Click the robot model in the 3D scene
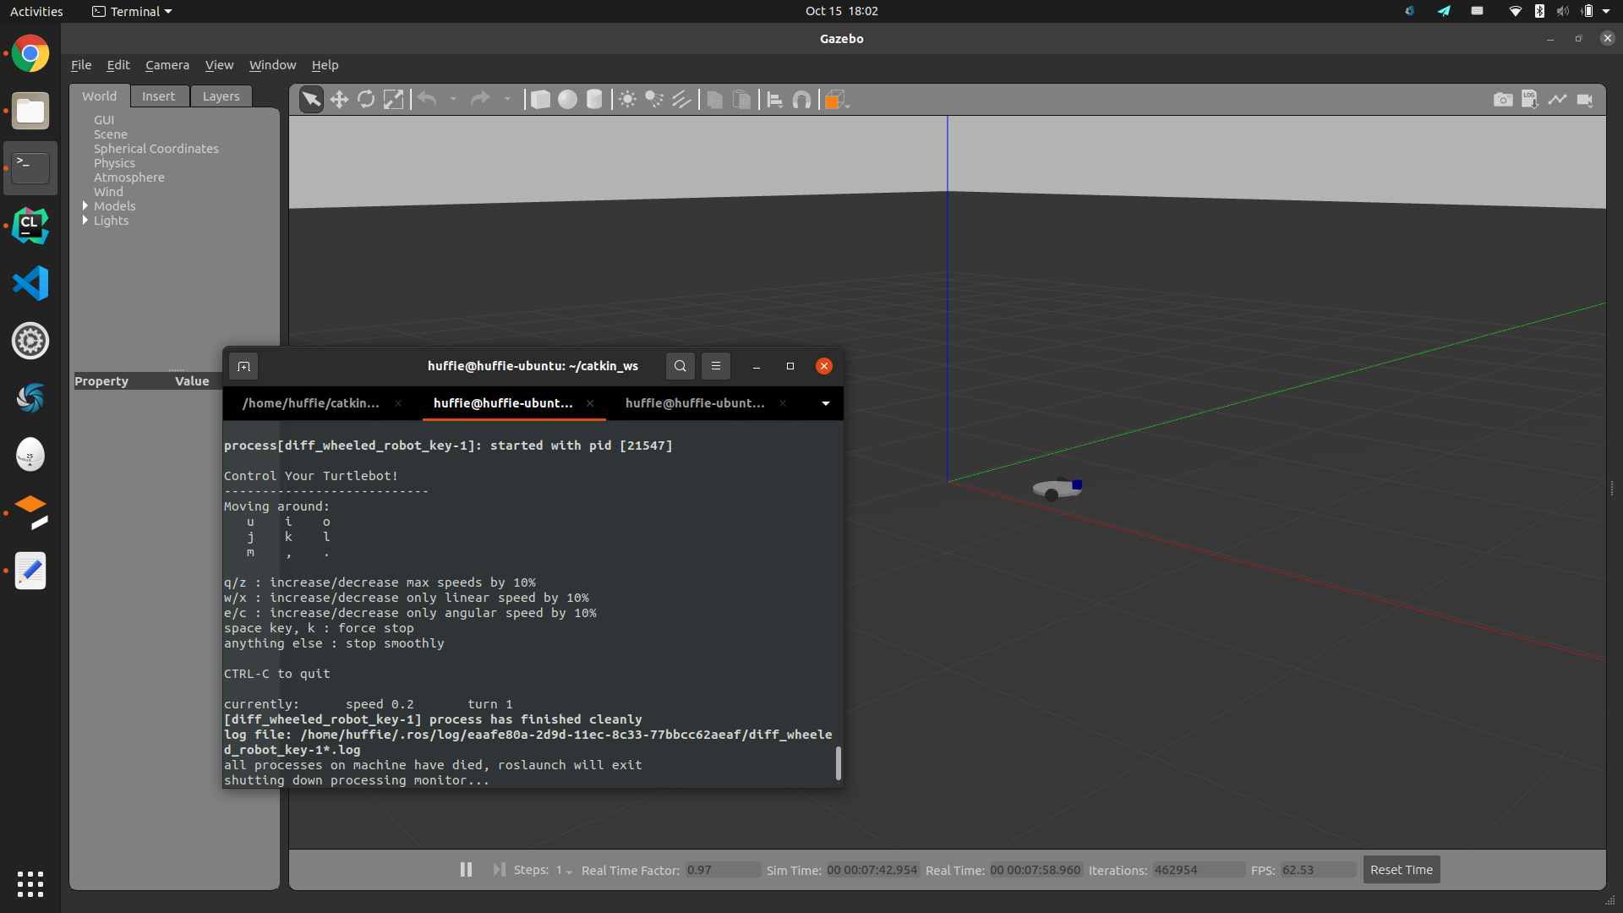Image resolution: width=1623 pixels, height=913 pixels. click(1057, 489)
